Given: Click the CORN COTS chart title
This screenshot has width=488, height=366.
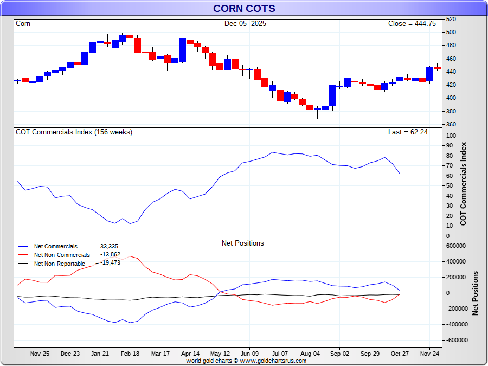Looking at the screenshot, I should click(x=244, y=8).
